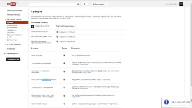
Task: Click green status dot for Нарушения авторских прав
Action: pos(57,37)
